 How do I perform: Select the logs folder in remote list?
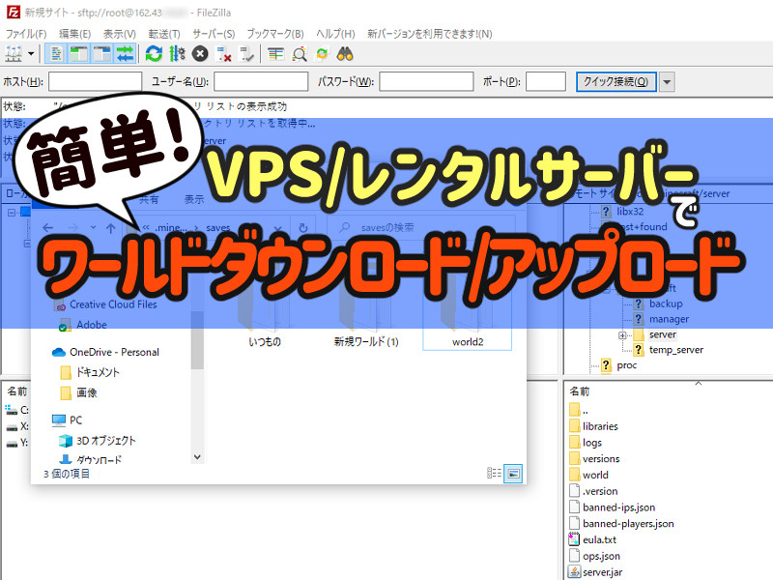586,443
